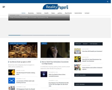Select the second slider progress bar

click(27, 35)
